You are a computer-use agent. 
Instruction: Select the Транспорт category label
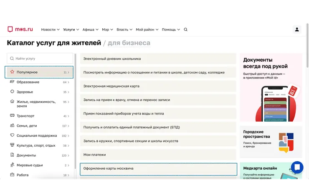click(25, 116)
